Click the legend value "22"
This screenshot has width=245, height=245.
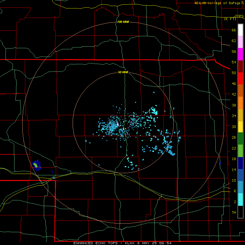[234, 148]
